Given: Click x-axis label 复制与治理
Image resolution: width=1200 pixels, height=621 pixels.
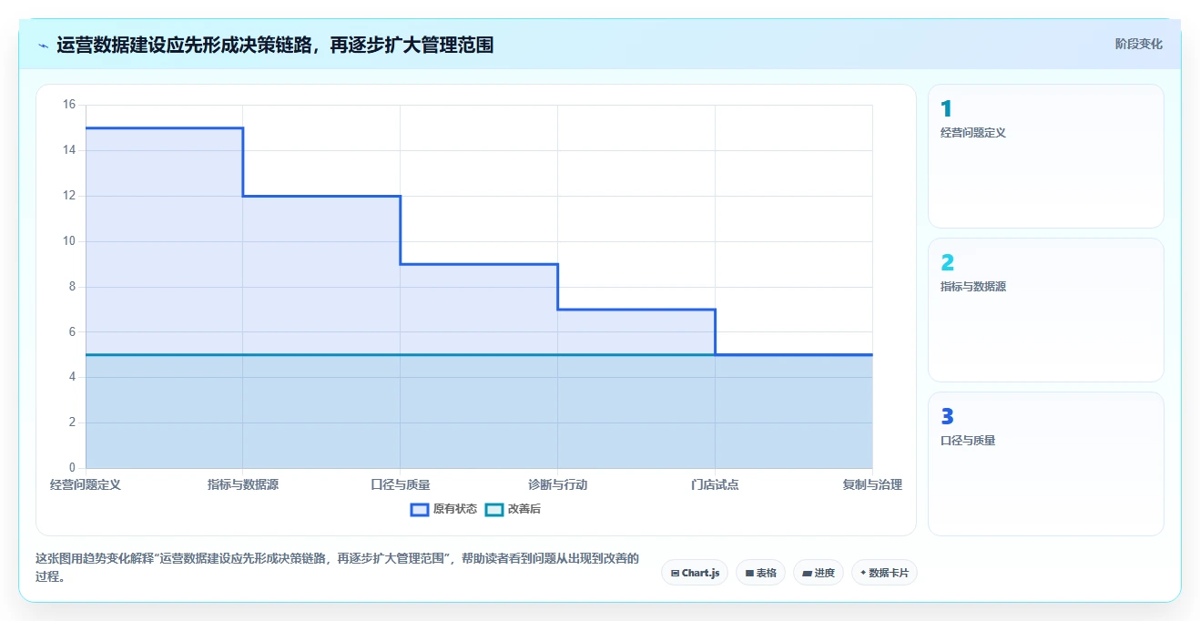Looking at the screenshot, I should [x=872, y=484].
